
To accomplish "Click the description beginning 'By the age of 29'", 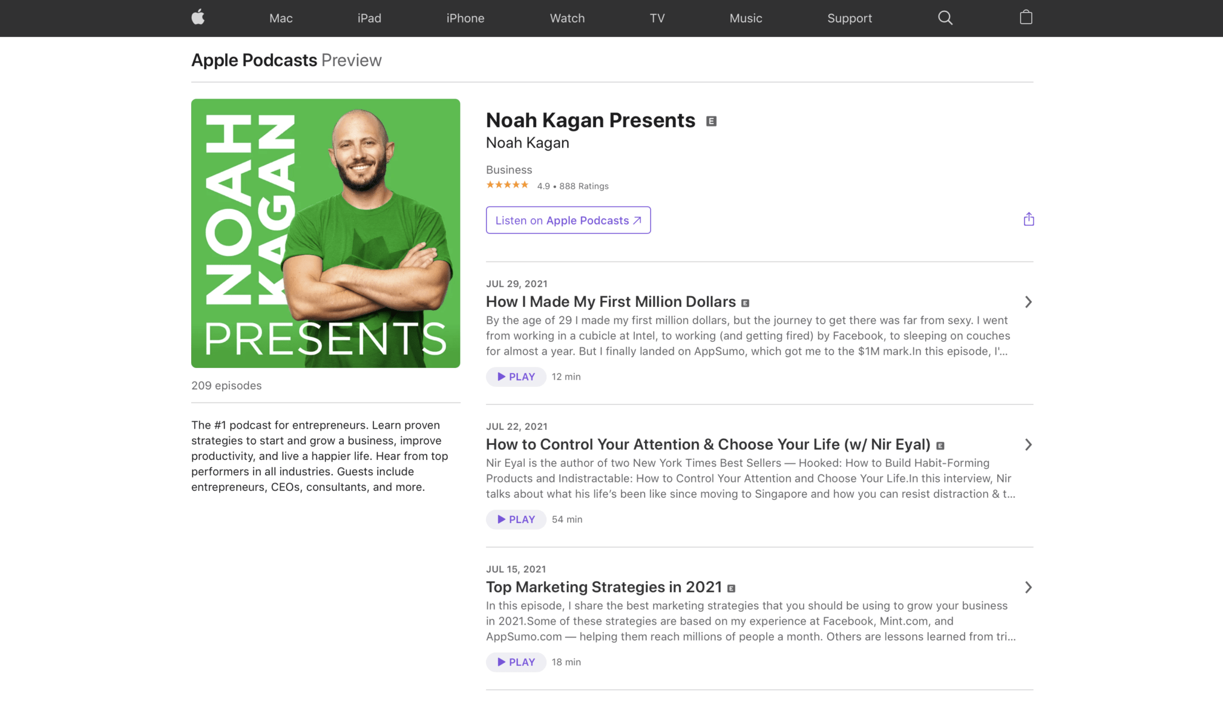I will (x=748, y=336).
